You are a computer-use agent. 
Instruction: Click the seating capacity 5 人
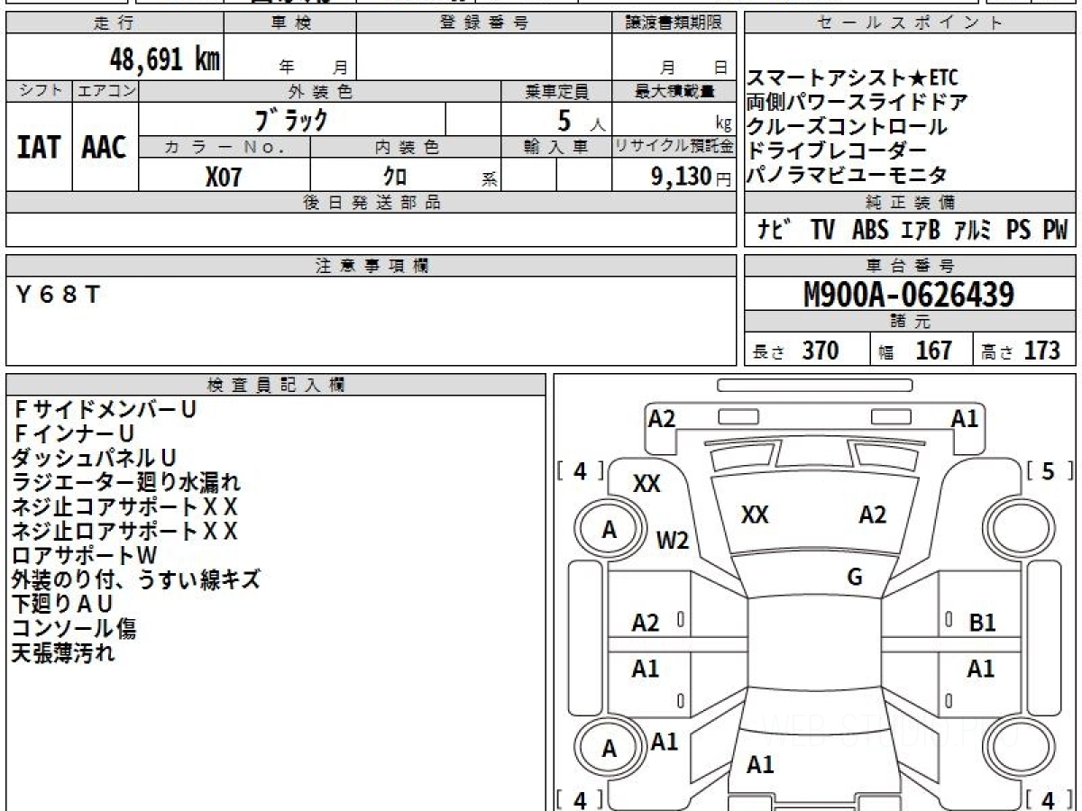(x=582, y=120)
